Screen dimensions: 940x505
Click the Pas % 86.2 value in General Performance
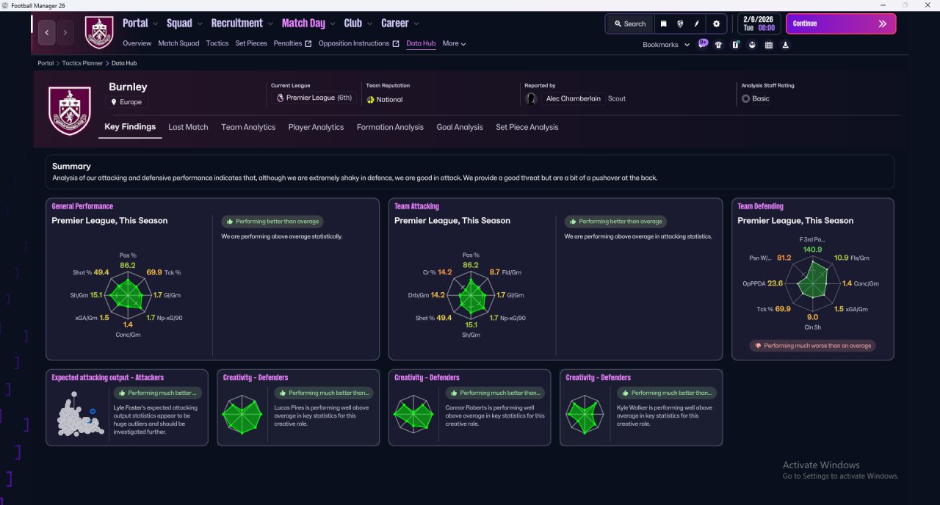point(128,265)
